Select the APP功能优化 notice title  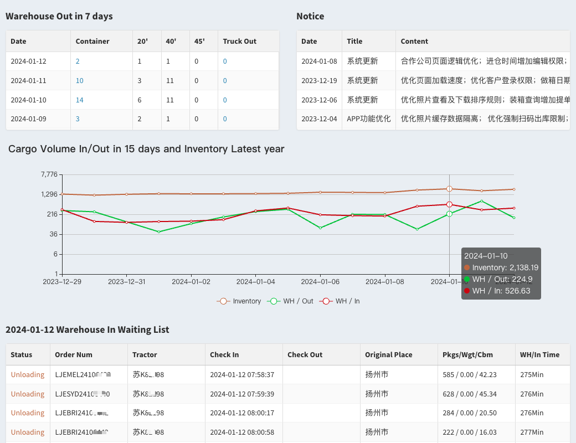click(x=368, y=119)
